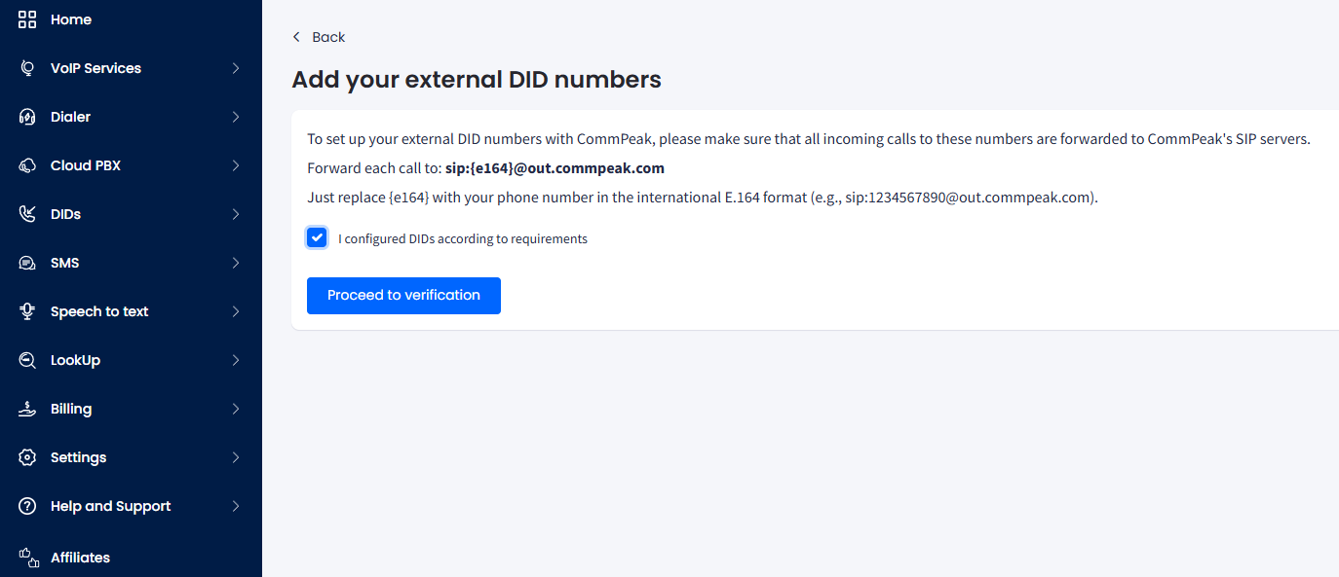Expand the LookUp submenu chevron
Viewport: 1339px width, 577px height.
236,360
